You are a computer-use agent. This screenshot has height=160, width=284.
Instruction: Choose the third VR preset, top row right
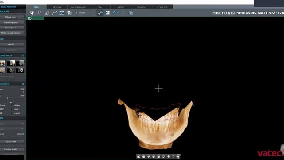20,63
